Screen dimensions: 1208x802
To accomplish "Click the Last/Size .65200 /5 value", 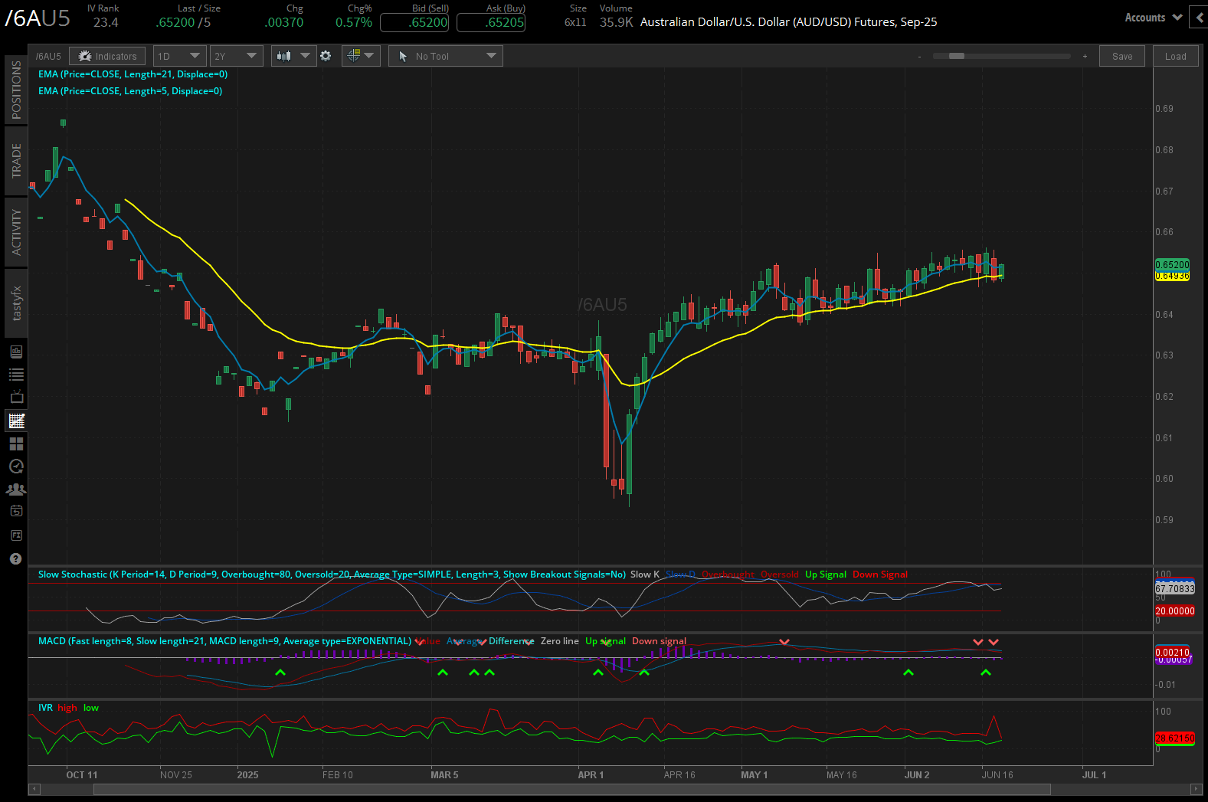I will click(x=183, y=22).
